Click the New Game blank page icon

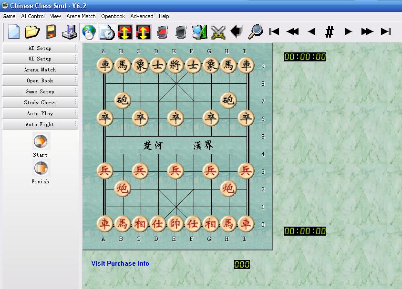[14, 32]
